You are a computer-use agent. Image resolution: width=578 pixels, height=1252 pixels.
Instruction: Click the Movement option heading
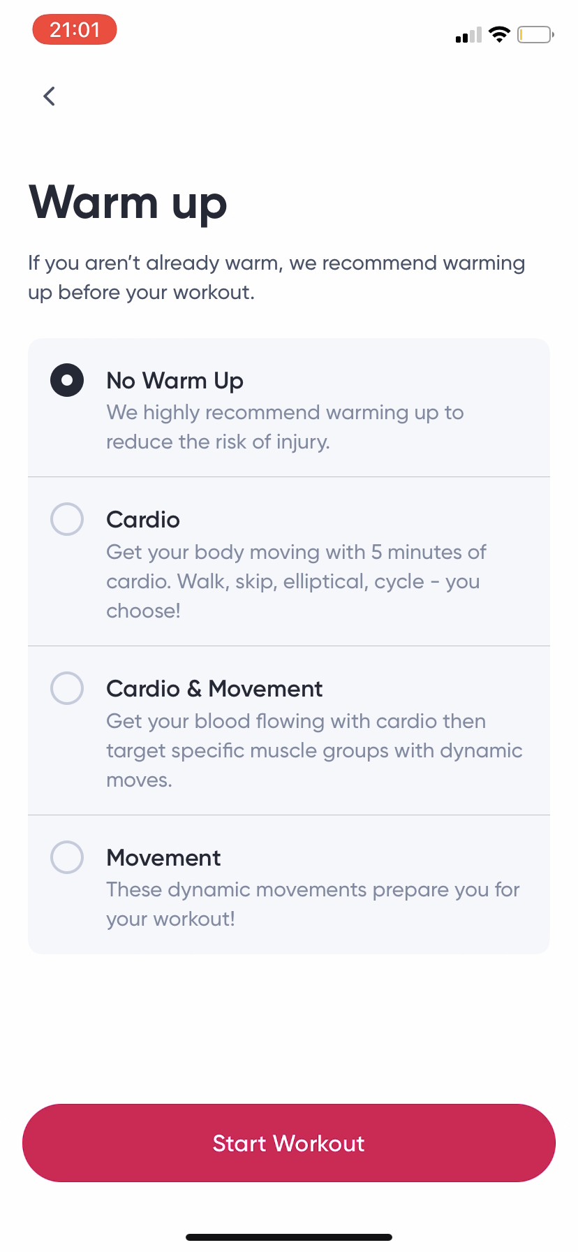click(x=163, y=857)
